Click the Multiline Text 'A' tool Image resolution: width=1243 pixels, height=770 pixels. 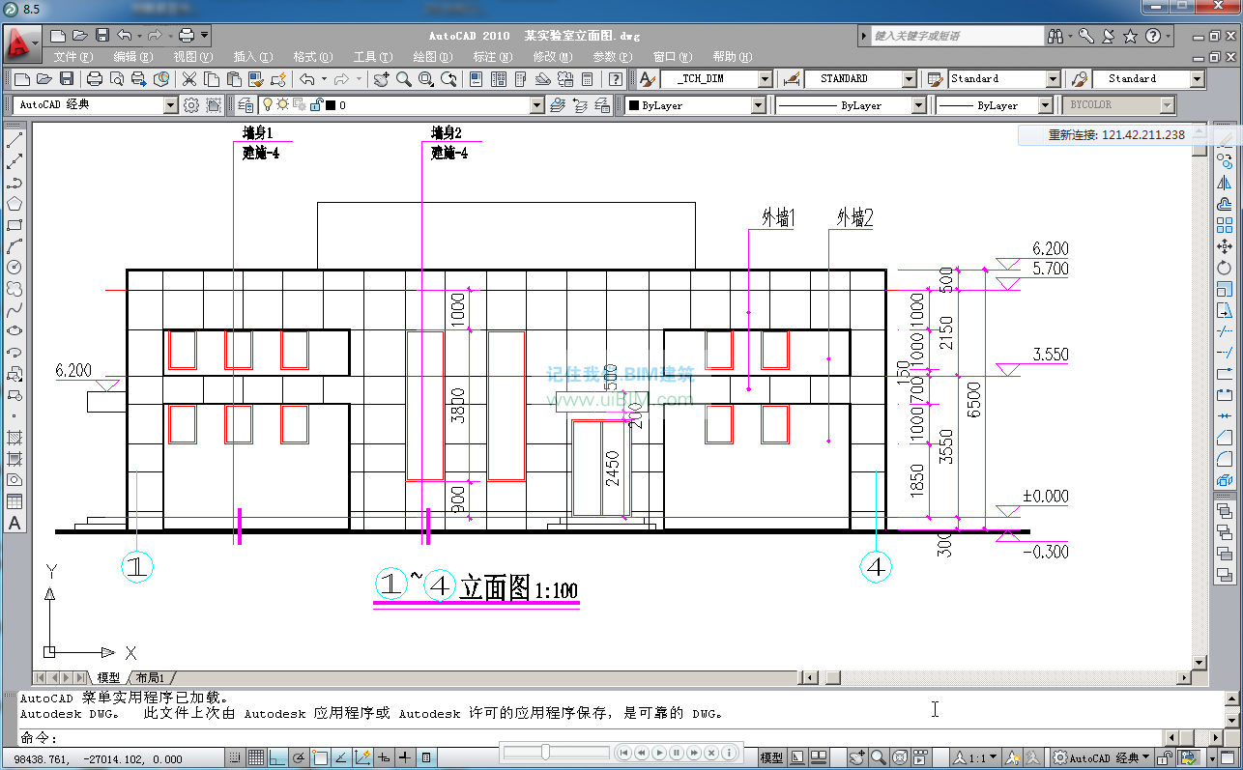(x=14, y=523)
